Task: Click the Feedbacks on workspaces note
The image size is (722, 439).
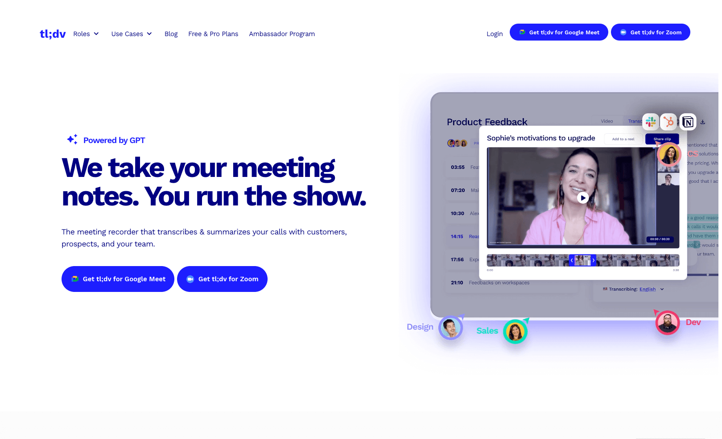Action: (499, 283)
